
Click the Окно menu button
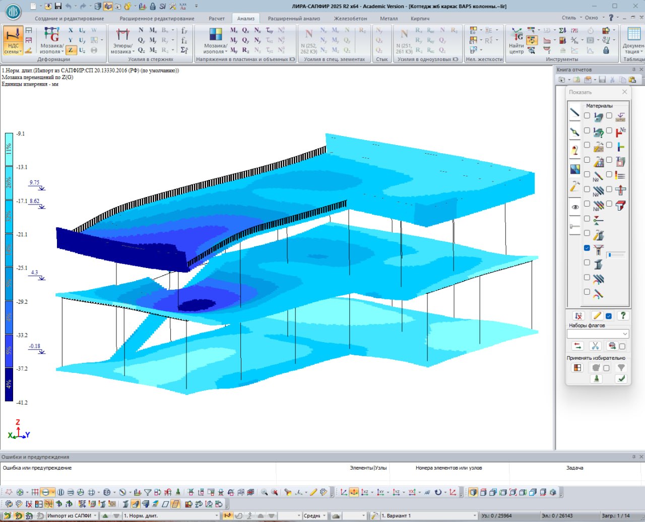(592, 18)
